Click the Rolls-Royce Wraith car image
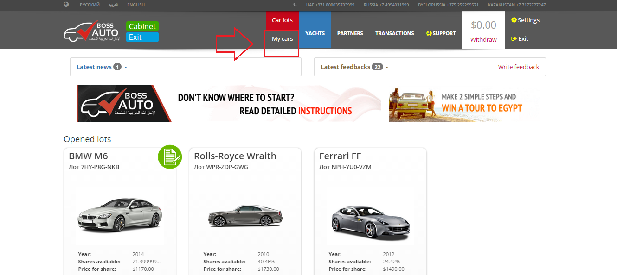 [x=245, y=216]
